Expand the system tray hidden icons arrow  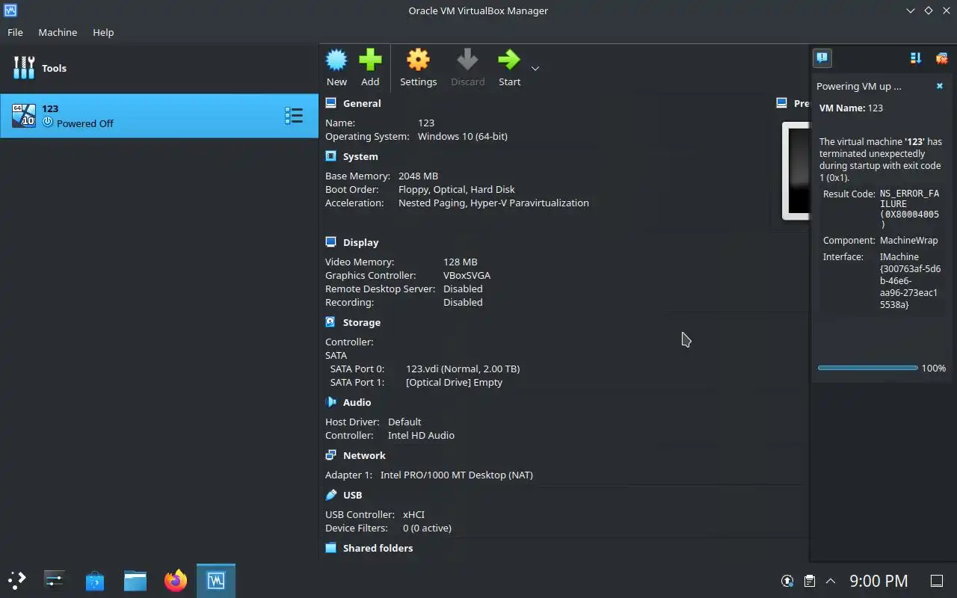830,581
